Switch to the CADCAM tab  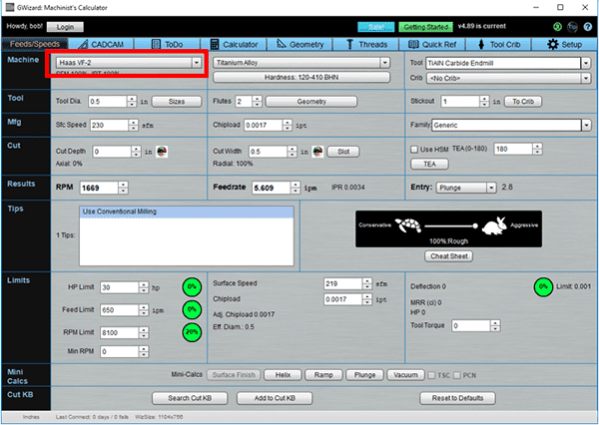(101, 44)
